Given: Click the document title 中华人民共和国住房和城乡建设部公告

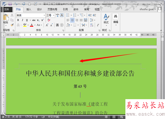Looking at the screenshot, I should [80, 73].
